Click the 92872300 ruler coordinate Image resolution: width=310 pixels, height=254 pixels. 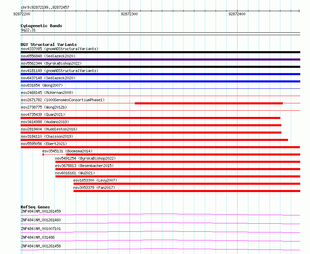(129, 14)
